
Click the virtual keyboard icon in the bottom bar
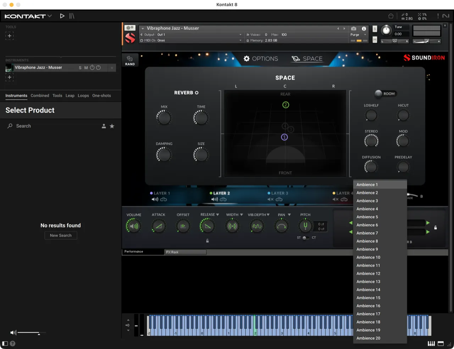(x=431, y=343)
